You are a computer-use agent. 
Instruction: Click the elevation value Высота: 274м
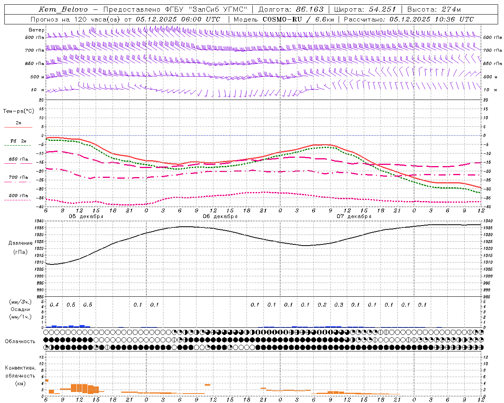coord(434,9)
